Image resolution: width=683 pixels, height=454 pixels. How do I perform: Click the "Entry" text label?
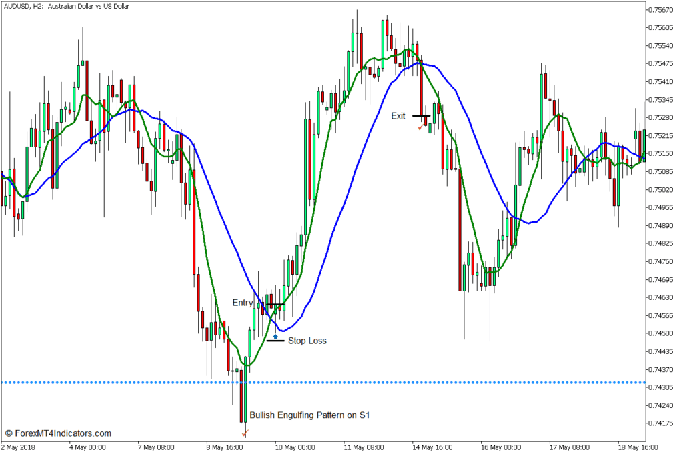tap(242, 303)
